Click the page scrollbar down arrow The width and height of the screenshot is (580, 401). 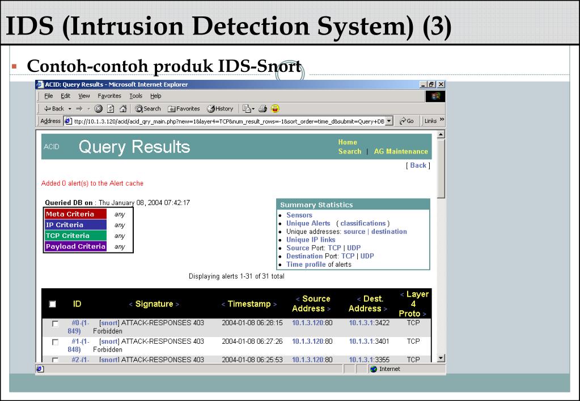tap(441, 358)
